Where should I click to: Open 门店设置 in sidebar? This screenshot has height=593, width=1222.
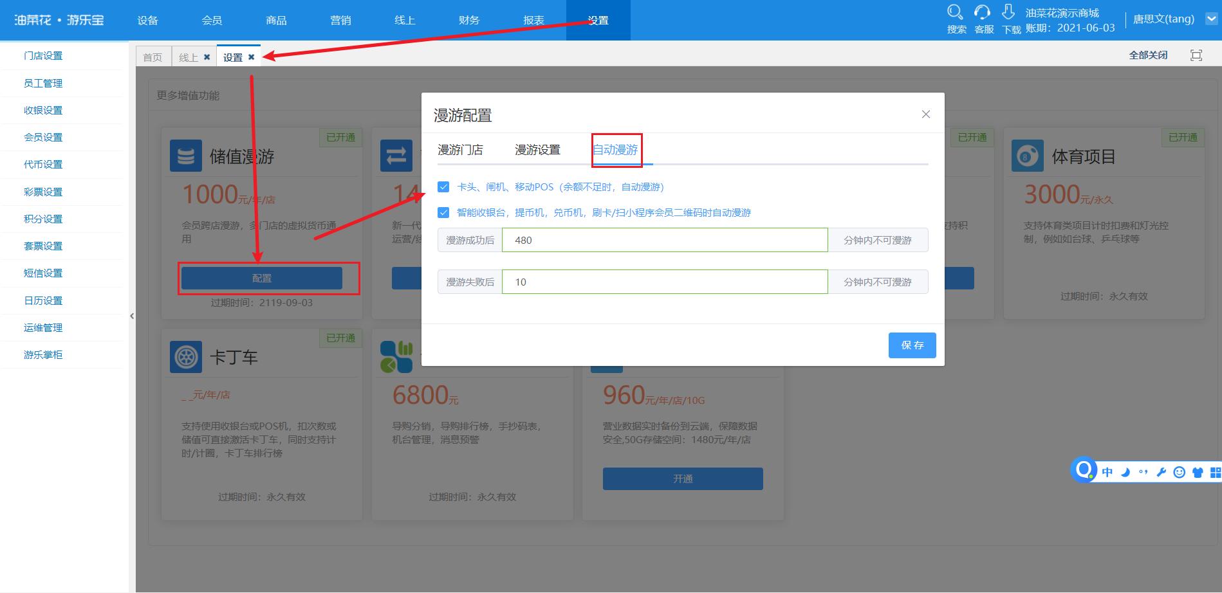43,56
